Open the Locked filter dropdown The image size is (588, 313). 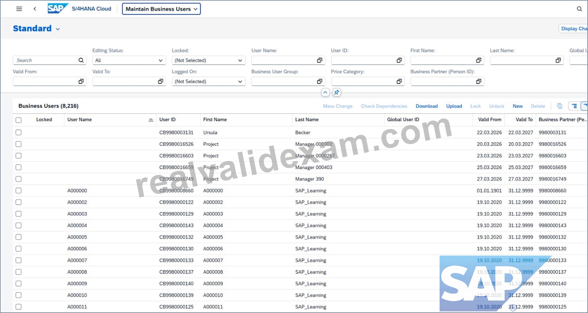[x=209, y=60]
